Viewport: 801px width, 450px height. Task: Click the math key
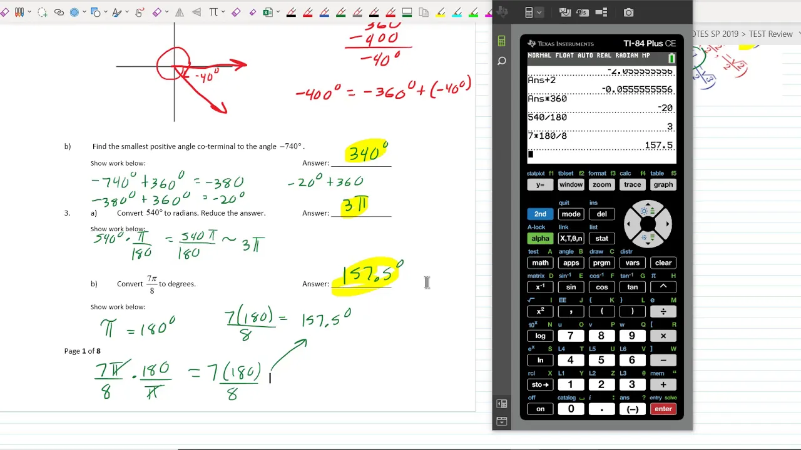pos(540,262)
